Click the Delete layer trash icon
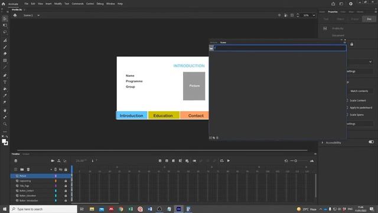The height and width of the screenshot is (213, 378). (28, 170)
